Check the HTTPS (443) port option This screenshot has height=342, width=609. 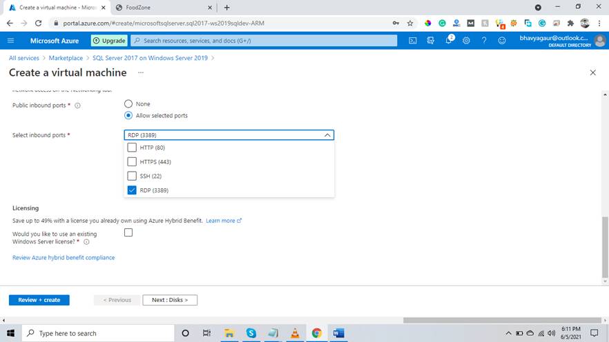click(132, 162)
